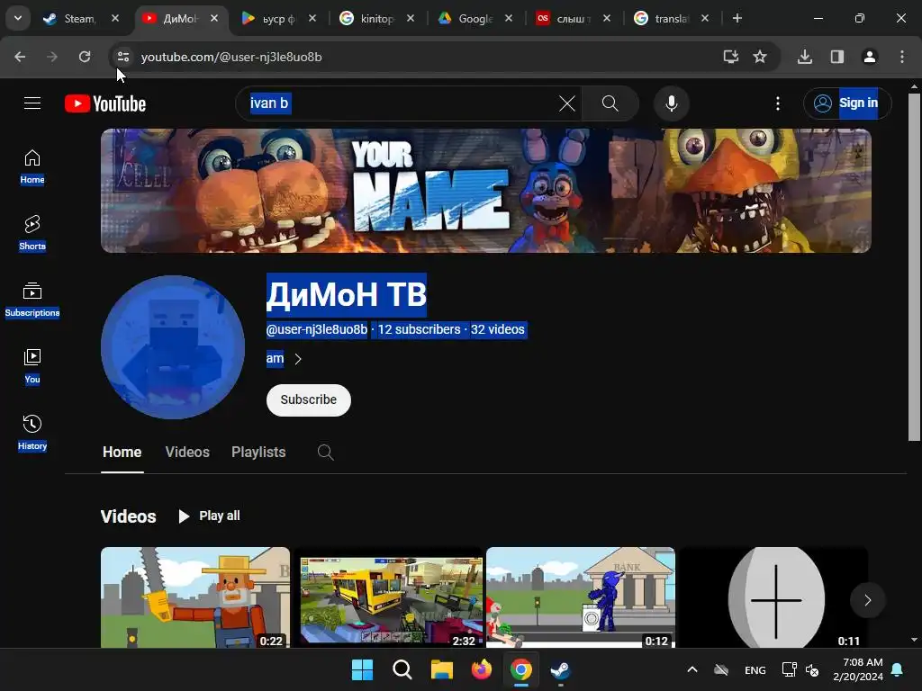Open Subscriptions from the sidebar
Viewport: 922px width, 691px height.
tap(32, 300)
